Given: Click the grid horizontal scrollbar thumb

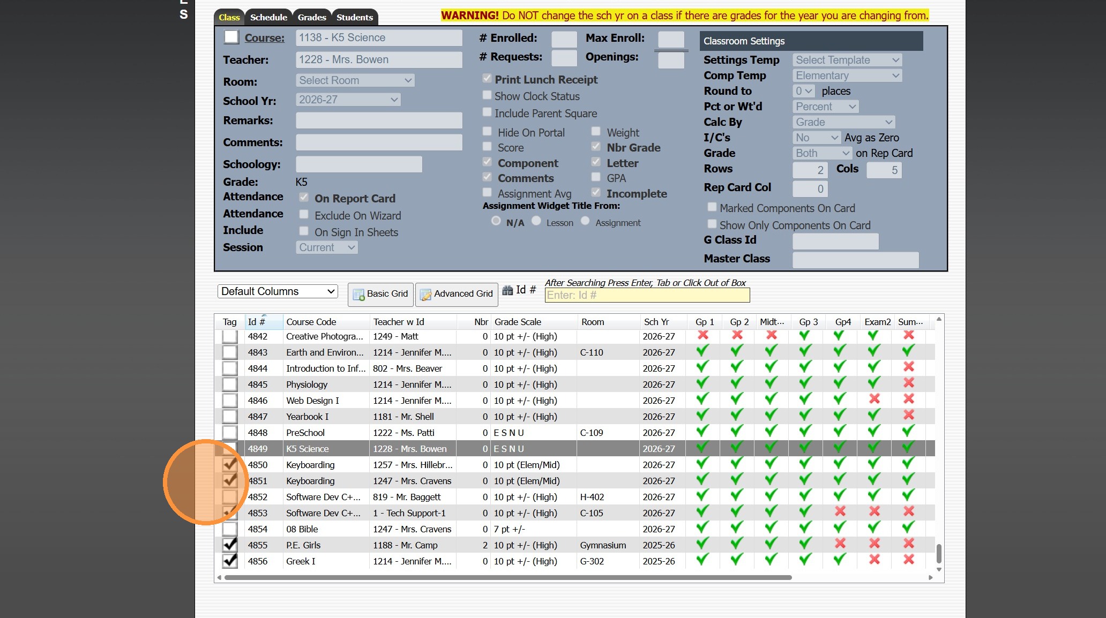Looking at the screenshot, I should (x=507, y=578).
